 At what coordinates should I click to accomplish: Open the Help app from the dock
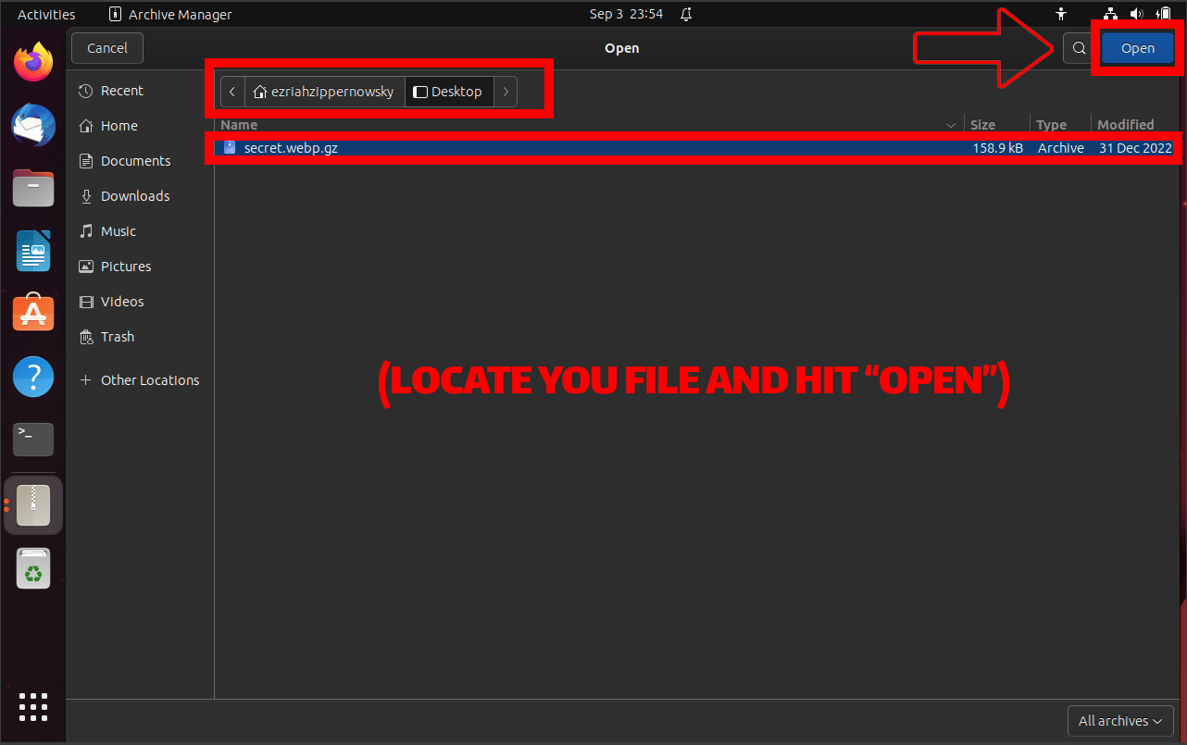coord(32,377)
